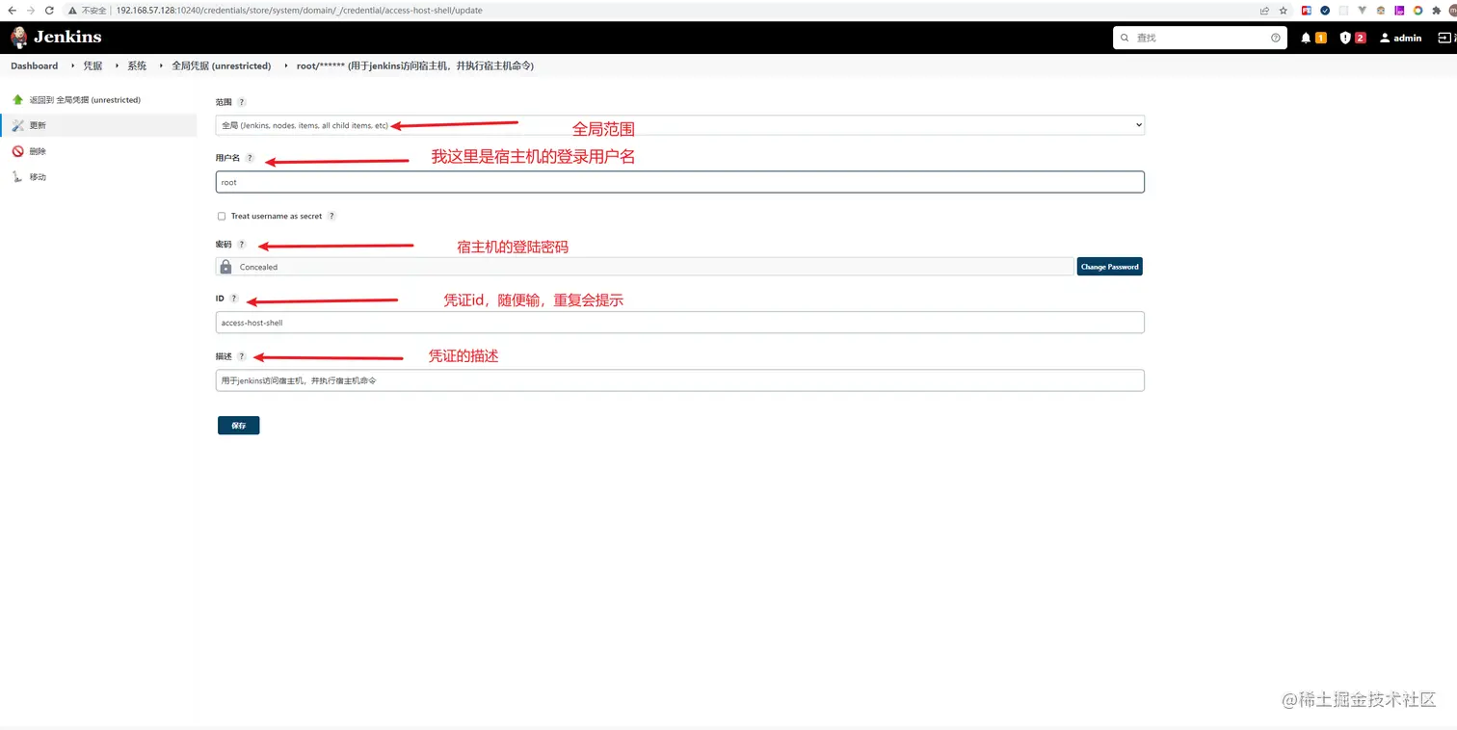This screenshot has width=1457, height=730.
Task: Click the Concealed password field
Action: point(645,267)
